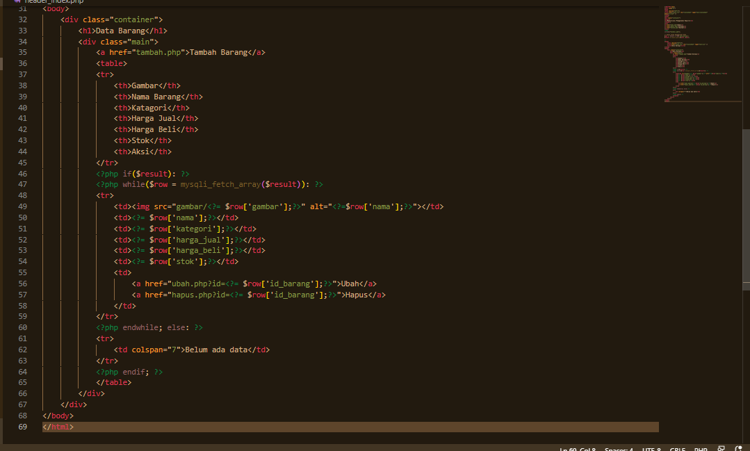Click the closing html tag on line 69

pyautogui.click(x=58, y=427)
